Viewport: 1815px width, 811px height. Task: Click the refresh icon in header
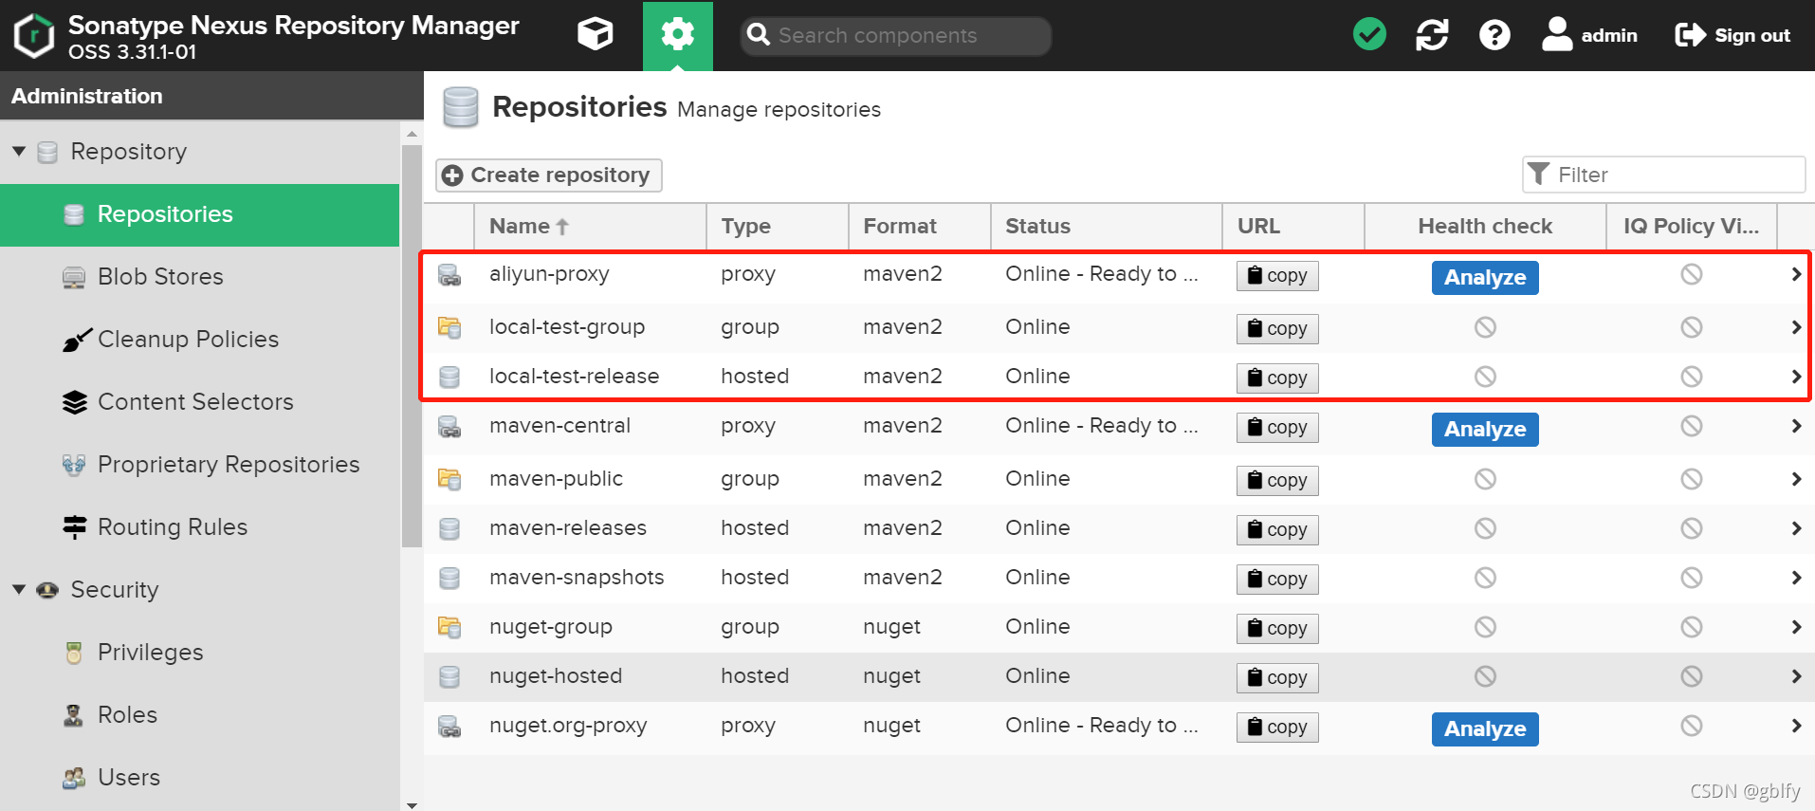pos(1432,35)
